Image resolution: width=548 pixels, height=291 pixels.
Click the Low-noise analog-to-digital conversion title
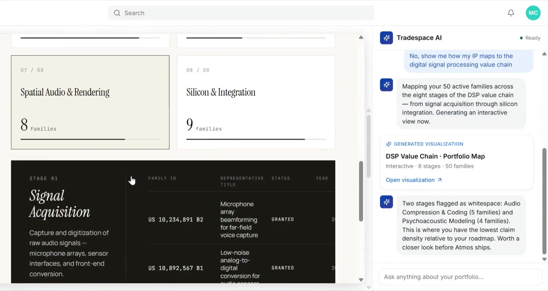(x=240, y=267)
